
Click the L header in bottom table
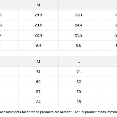pos(79,61)
